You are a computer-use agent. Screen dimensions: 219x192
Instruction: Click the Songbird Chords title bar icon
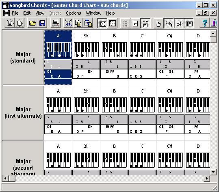coord(5,5)
